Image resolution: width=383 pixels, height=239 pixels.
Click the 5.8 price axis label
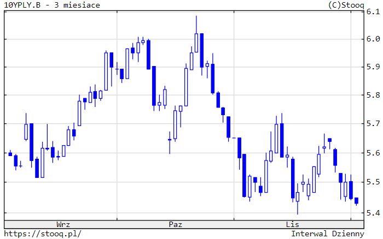point(373,95)
